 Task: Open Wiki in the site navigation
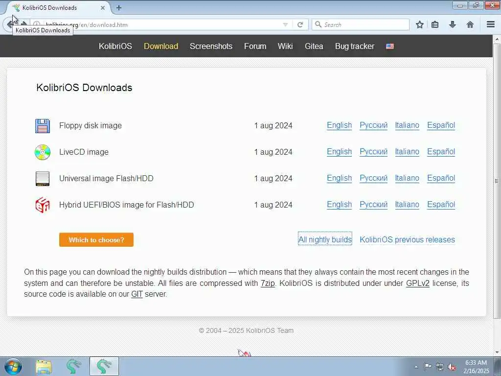(x=285, y=46)
